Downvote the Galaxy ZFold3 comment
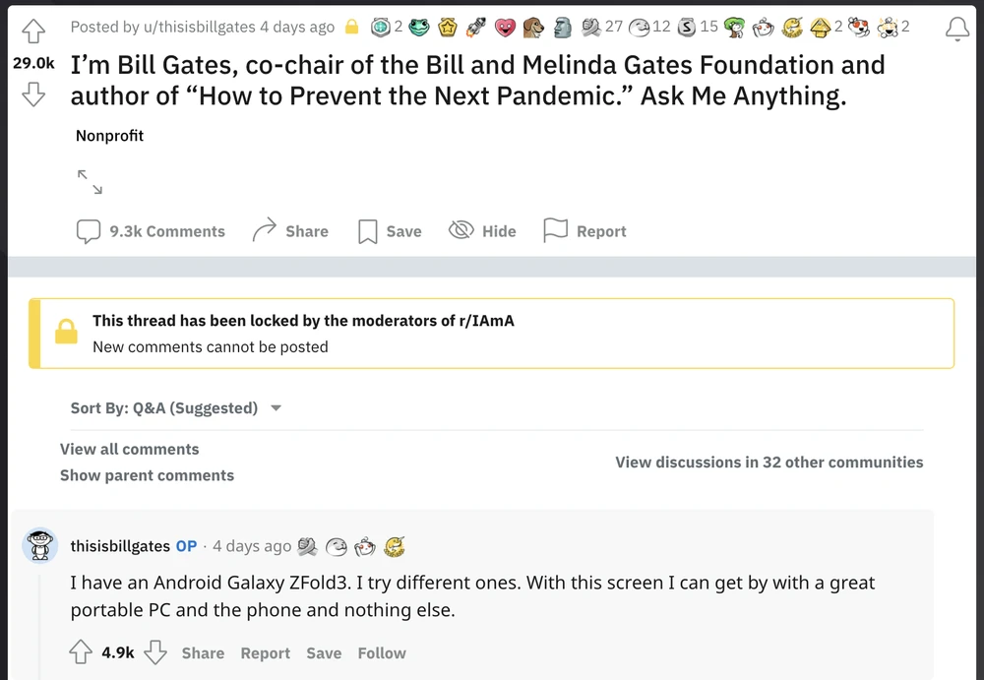 click(155, 652)
